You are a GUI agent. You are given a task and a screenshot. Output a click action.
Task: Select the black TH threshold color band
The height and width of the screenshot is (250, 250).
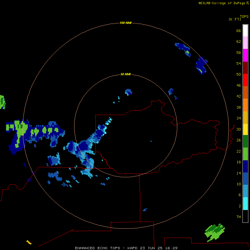click(x=245, y=216)
